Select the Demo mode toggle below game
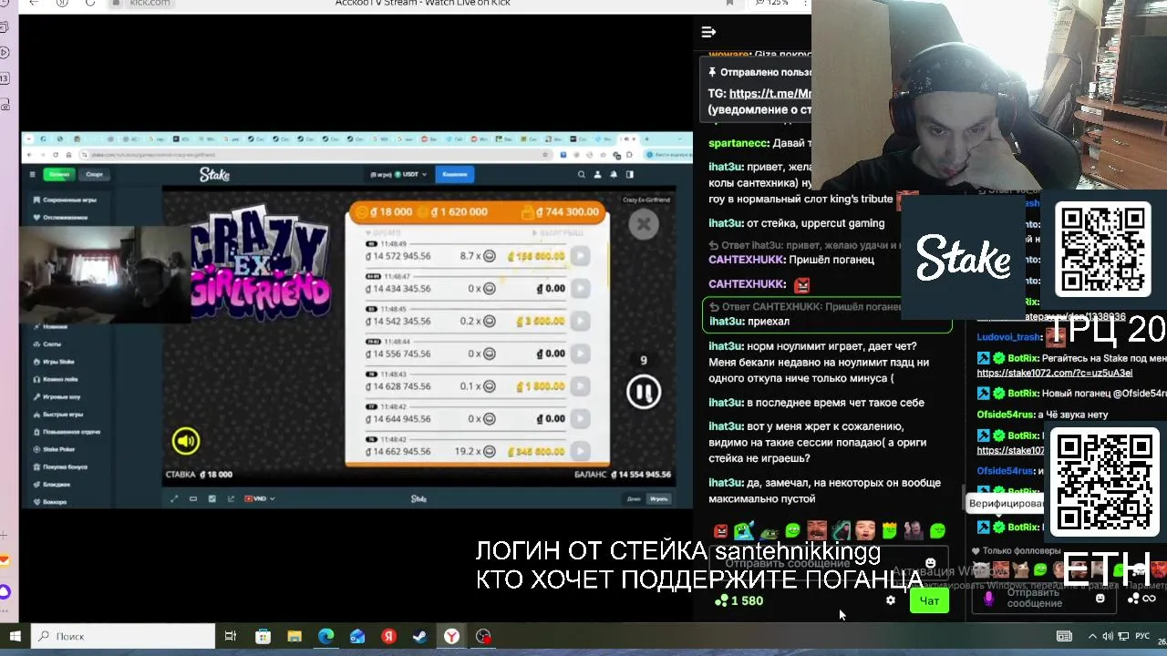 coord(634,499)
